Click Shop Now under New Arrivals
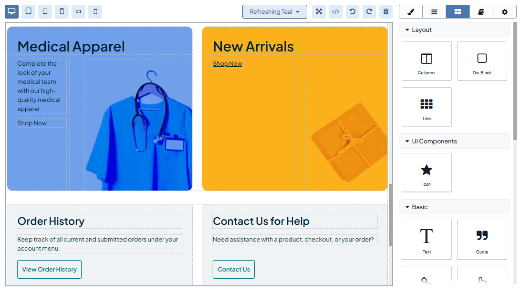521x293 pixels. click(x=228, y=63)
